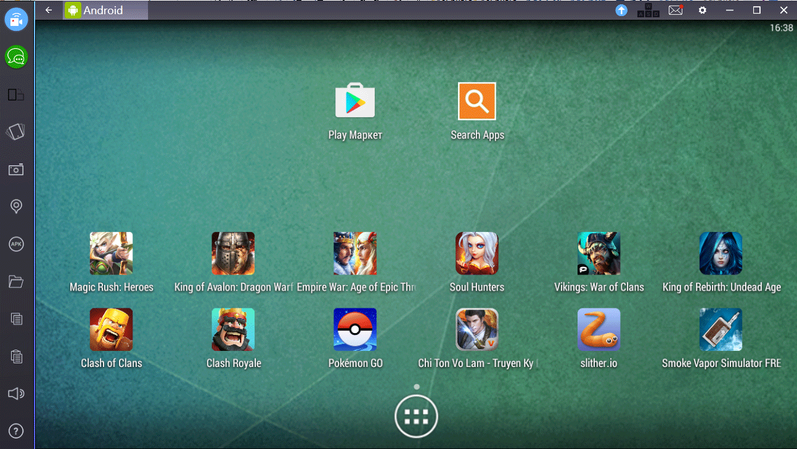Image resolution: width=797 pixels, height=449 pixels.
Task: Open the WASD keyboard mapping icon
Action: coord(648,10)
